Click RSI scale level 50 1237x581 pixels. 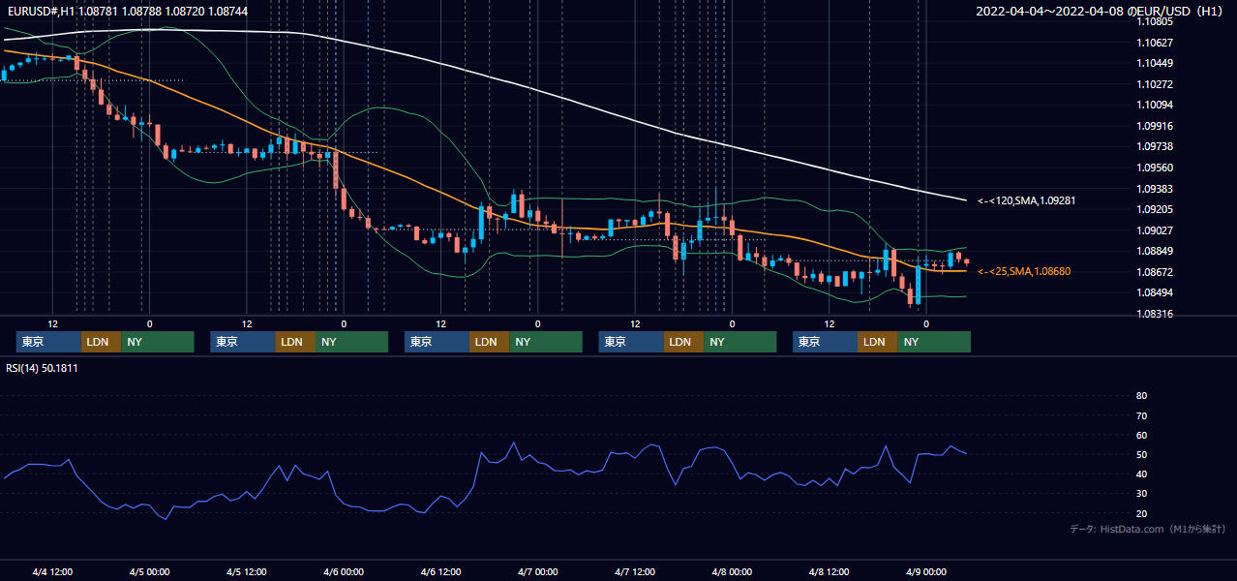[1141, 454]
